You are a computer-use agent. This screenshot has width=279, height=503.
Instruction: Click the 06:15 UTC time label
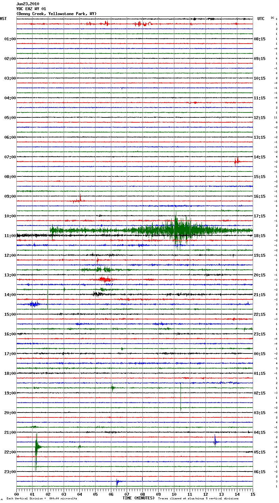pos(260,472)
